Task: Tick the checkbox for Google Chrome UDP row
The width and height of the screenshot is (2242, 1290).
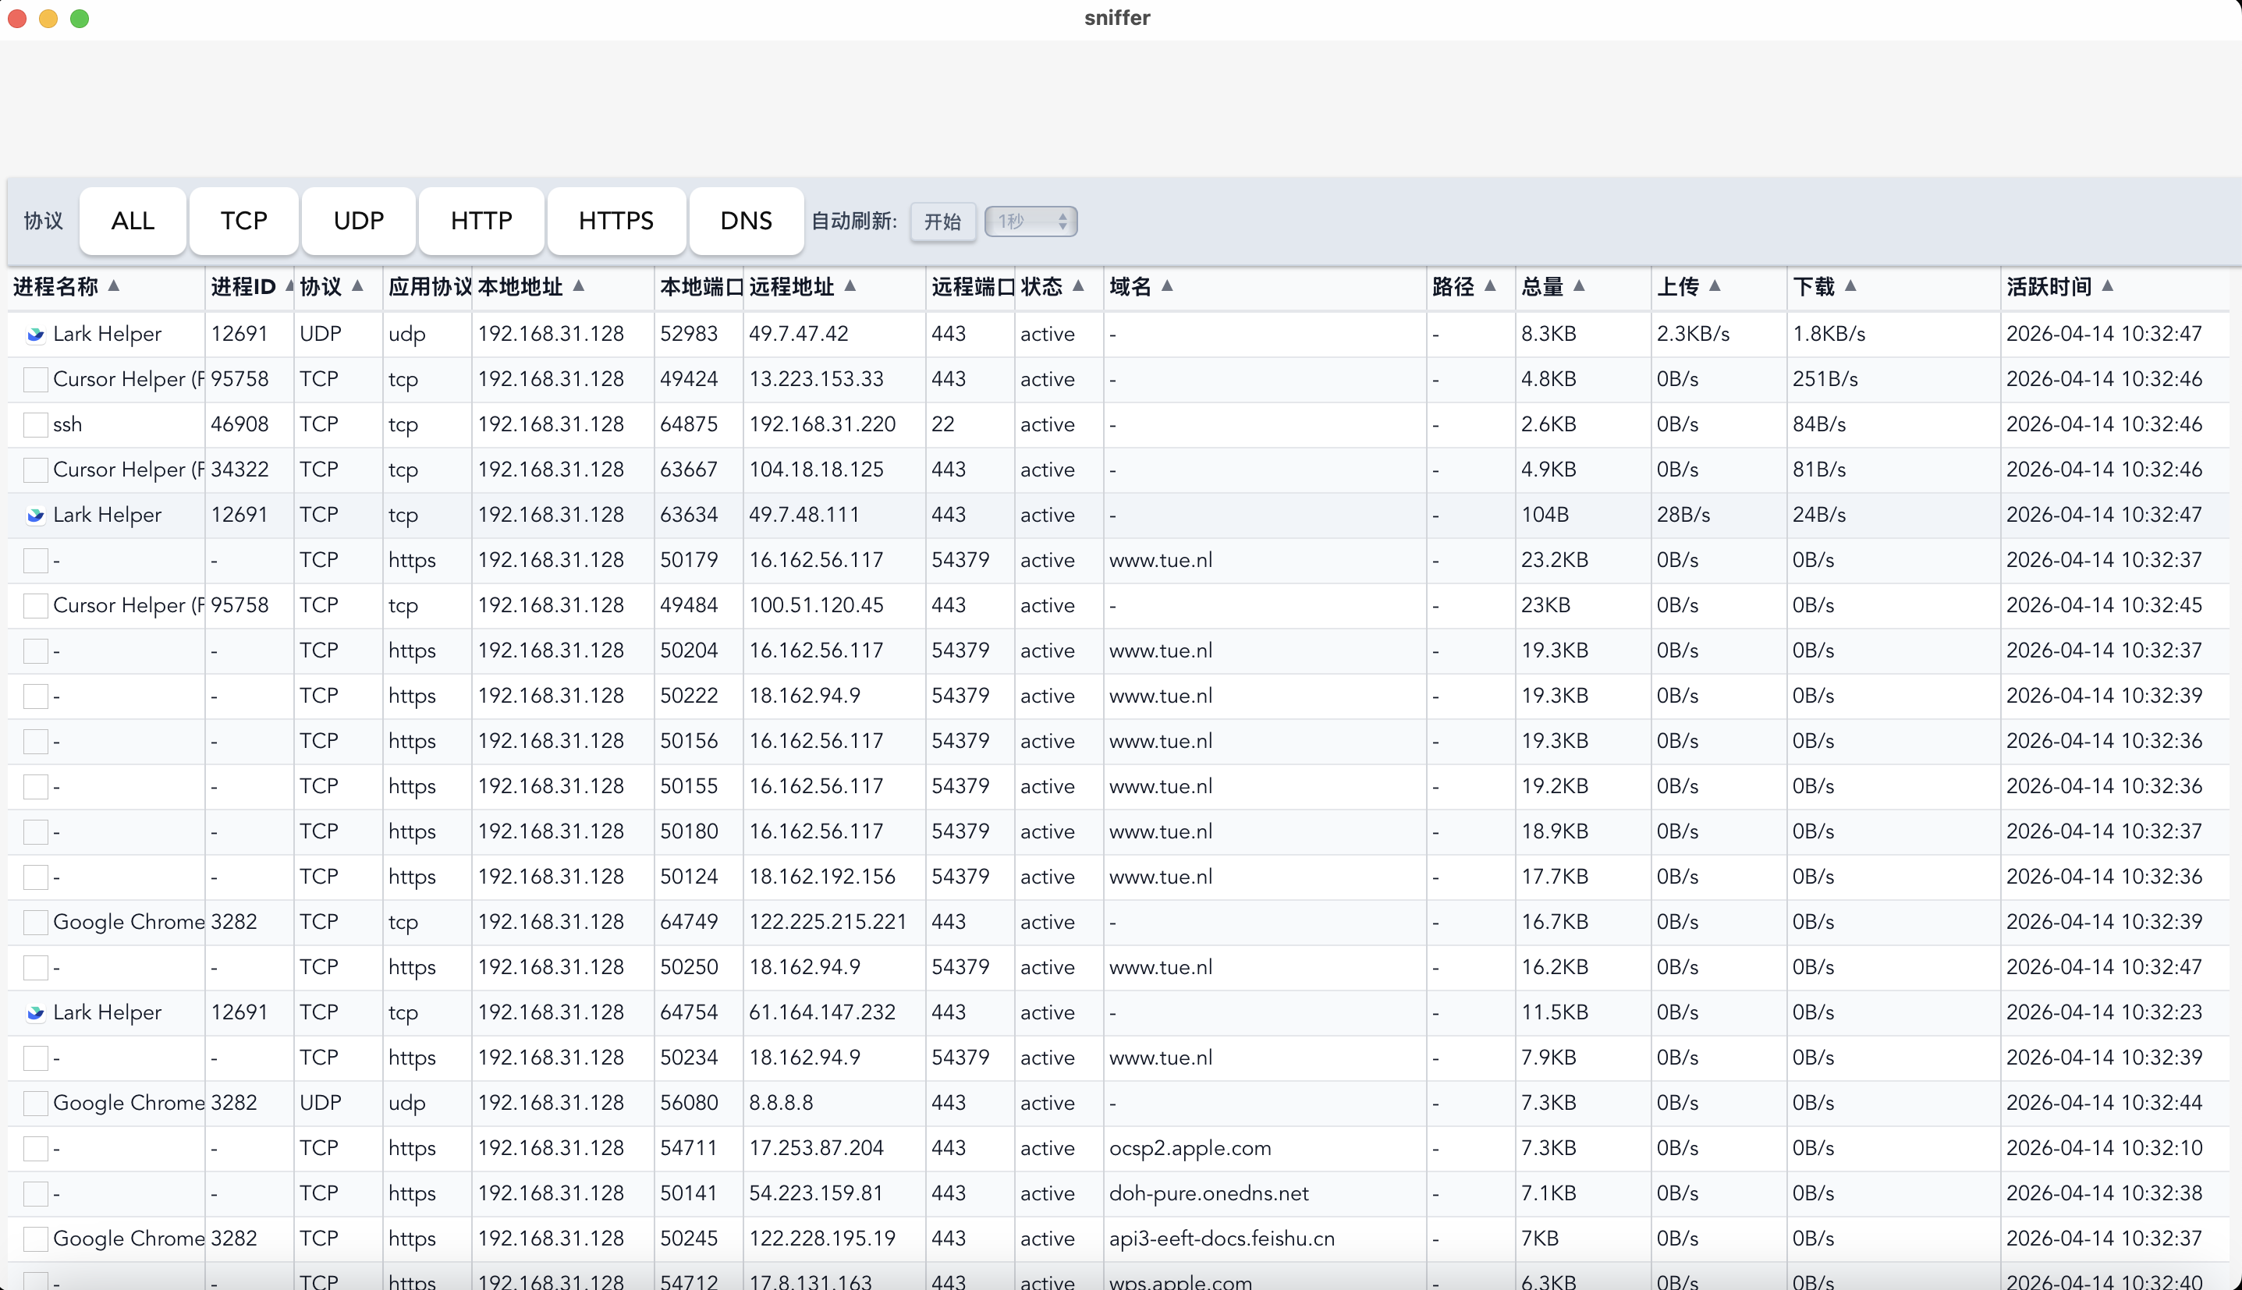Action: coord(35,1102)
